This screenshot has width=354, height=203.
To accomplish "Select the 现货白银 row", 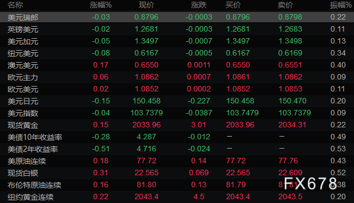I will pos(177,173).
